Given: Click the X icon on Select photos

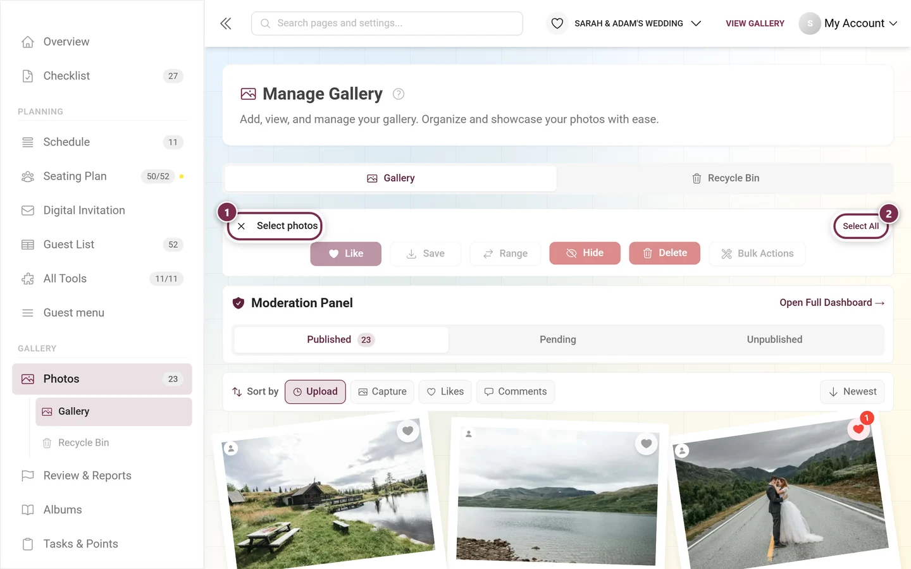Looking at the screenshot, I should coord(241,226).
